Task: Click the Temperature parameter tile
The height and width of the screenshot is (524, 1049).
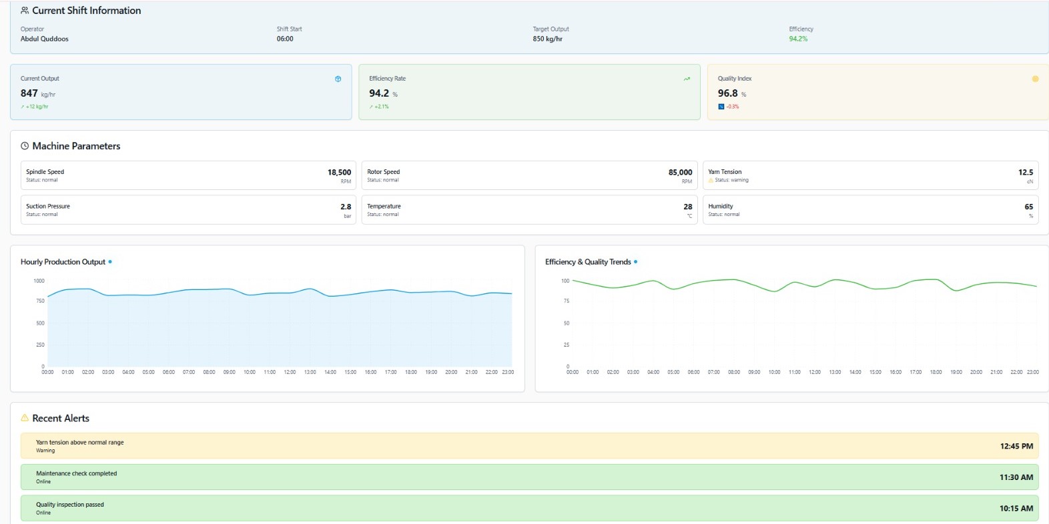Action: pyautogui.click(x=529, y=210)
